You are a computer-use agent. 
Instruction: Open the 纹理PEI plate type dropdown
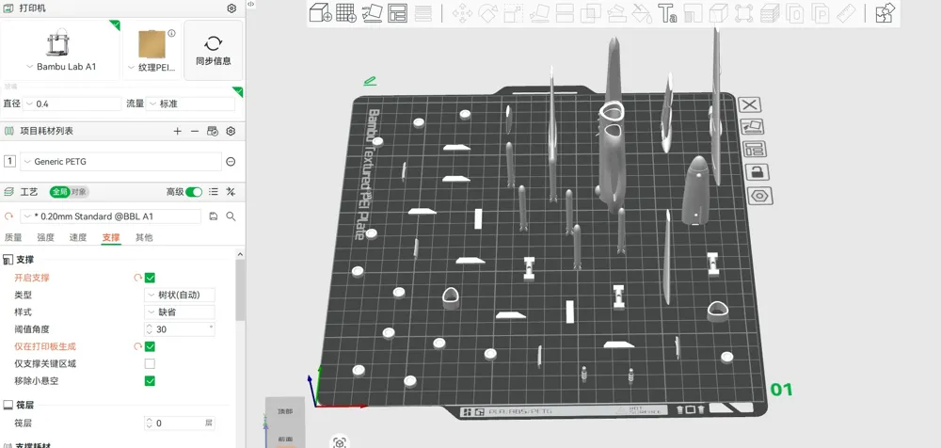[152, 68]
